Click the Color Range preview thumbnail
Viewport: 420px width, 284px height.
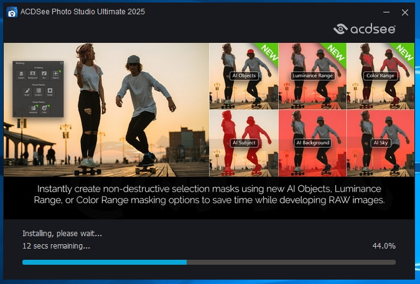pos(381,76)
